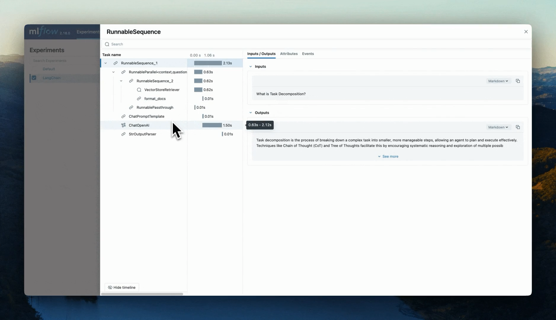This screenshot has width=556, height=320.
Task: Click the ChatPromptTemplate chain link icon
Action: pos(123,116)
